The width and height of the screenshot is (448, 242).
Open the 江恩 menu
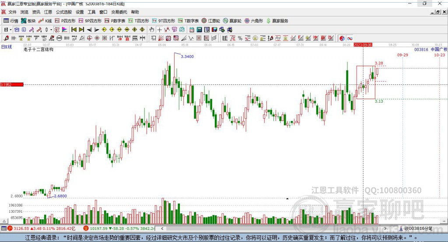click(48, 12)
